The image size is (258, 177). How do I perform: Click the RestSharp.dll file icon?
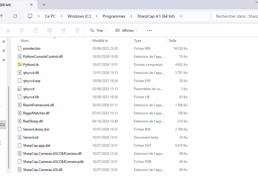click(19, 121)
